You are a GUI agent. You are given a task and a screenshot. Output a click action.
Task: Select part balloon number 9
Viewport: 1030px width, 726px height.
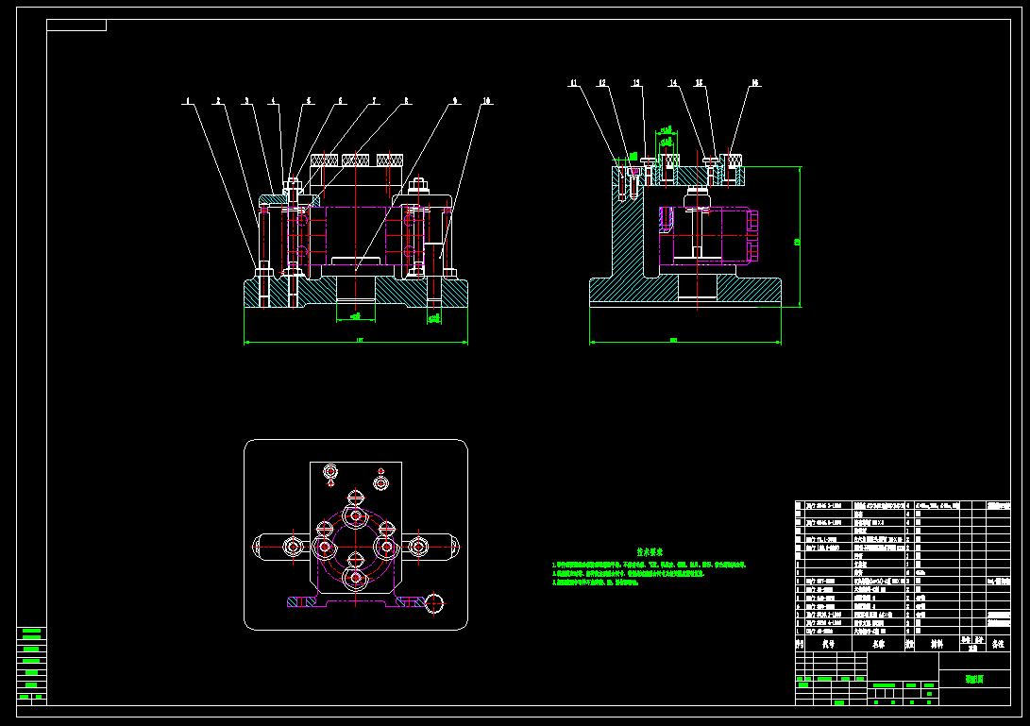(x=455, y=101)
